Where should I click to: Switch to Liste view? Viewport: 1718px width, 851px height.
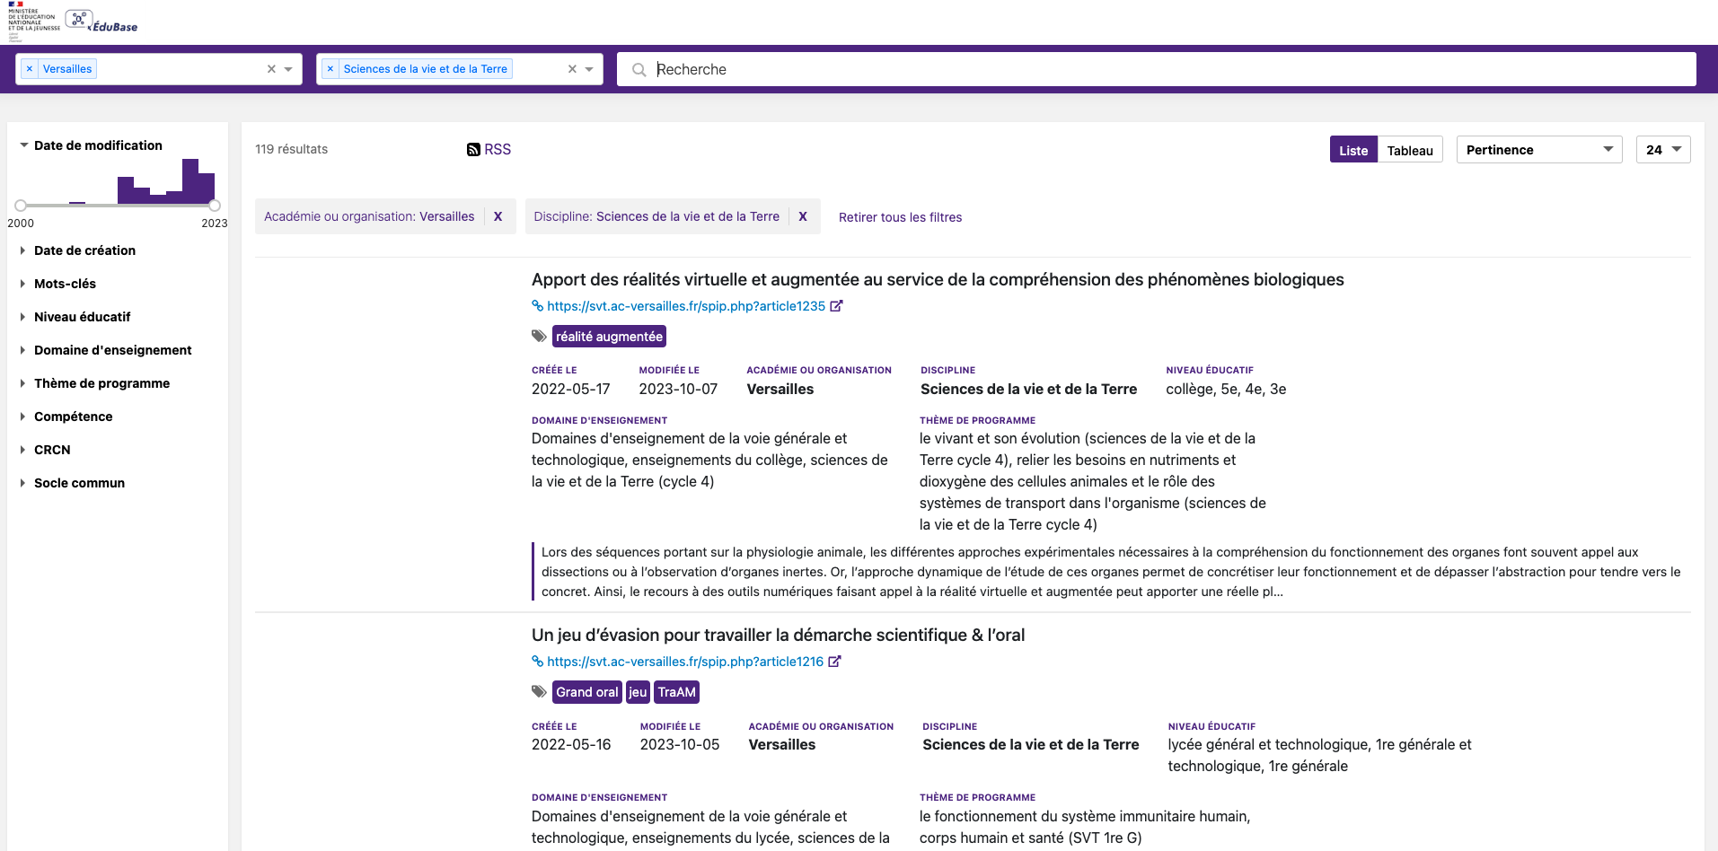(x=1352, y=150)
